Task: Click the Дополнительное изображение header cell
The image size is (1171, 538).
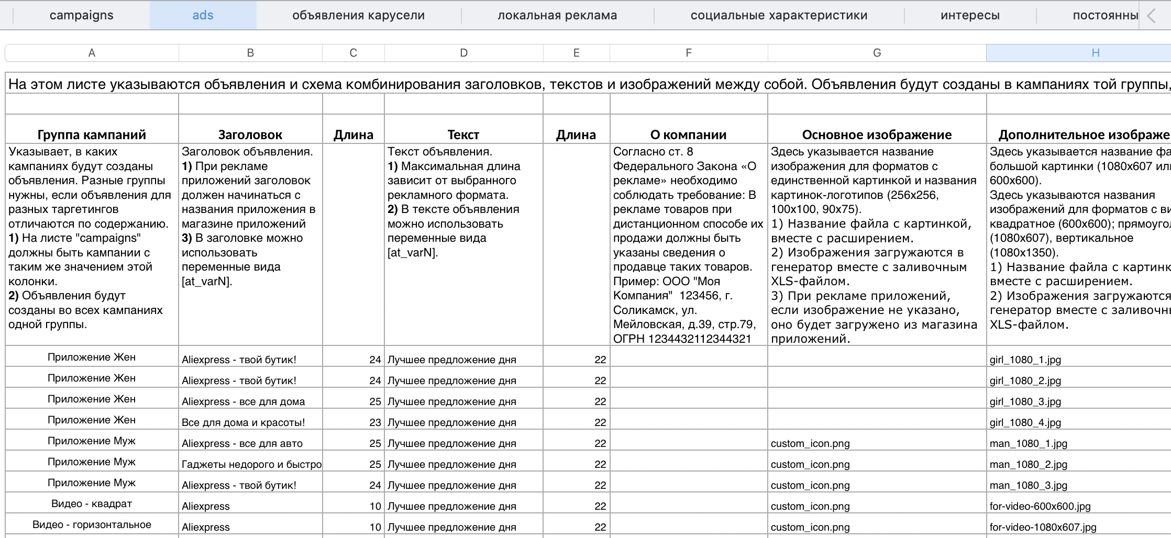Action: click(1079, 129)
